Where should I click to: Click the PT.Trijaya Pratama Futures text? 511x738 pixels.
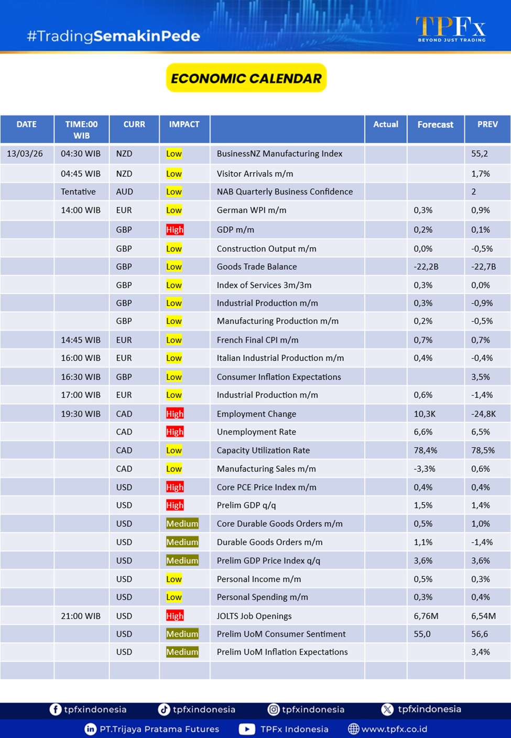coord(159,729)
